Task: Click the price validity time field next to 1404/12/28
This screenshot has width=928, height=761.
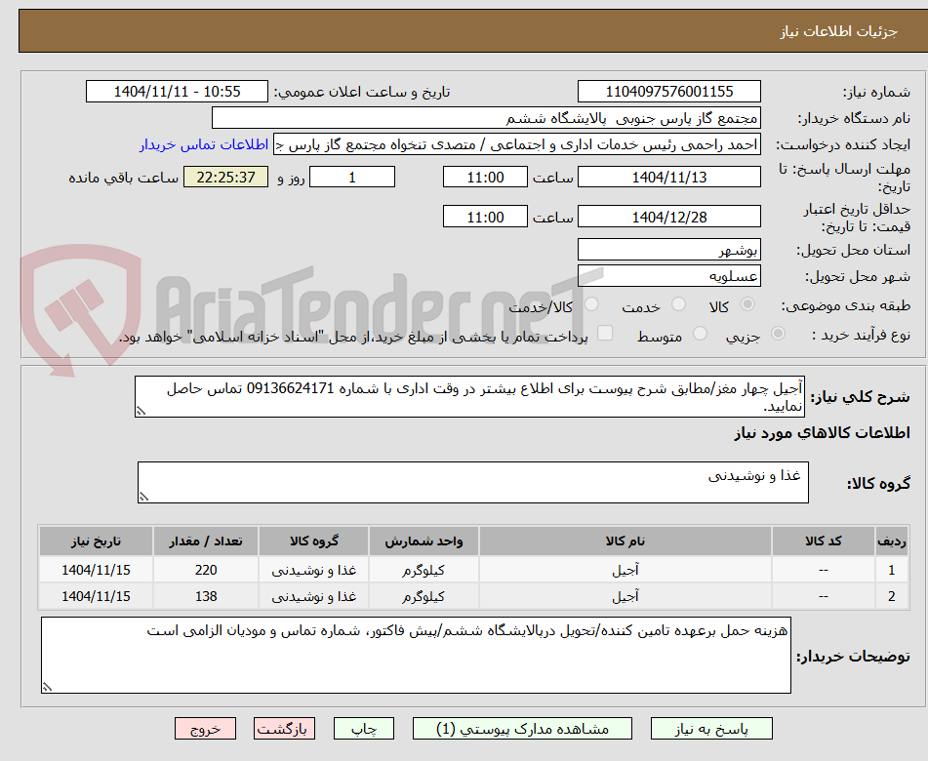Action: [x=485, y=217]
